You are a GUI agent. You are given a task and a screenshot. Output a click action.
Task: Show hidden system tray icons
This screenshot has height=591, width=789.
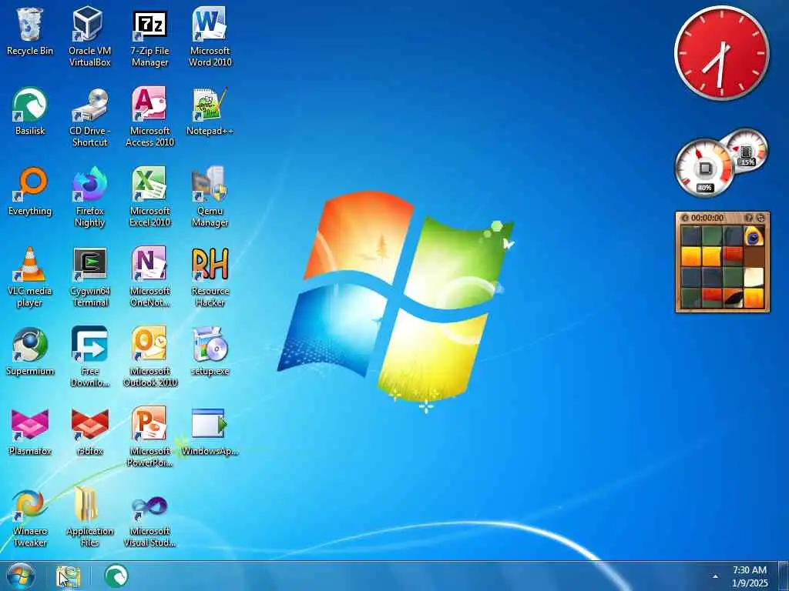click(x=715, y=576)
